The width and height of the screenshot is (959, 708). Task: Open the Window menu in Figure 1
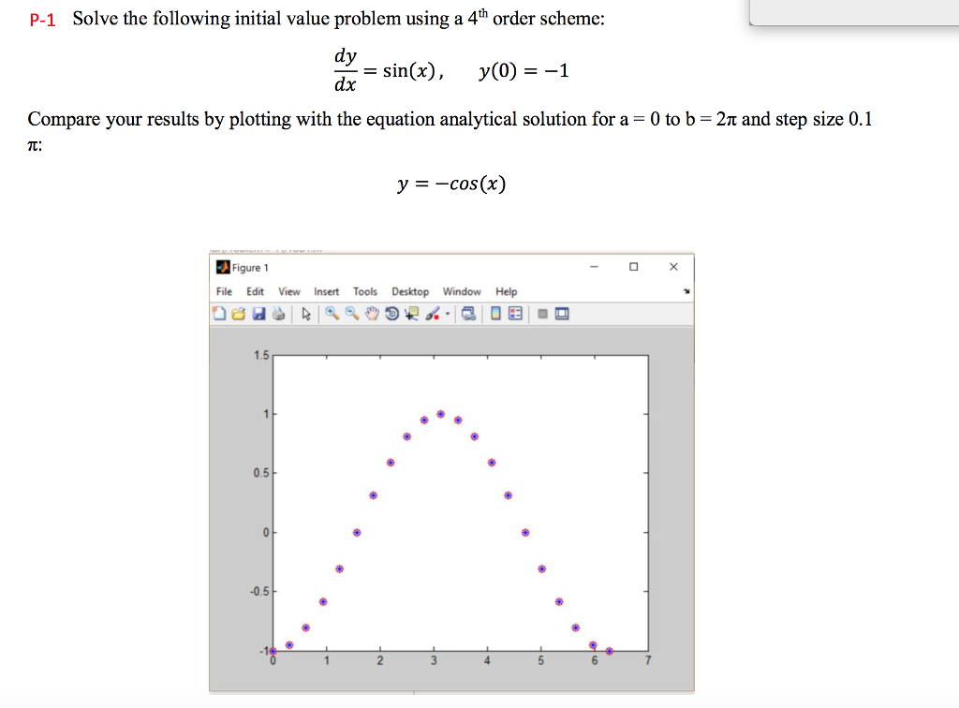462,291
